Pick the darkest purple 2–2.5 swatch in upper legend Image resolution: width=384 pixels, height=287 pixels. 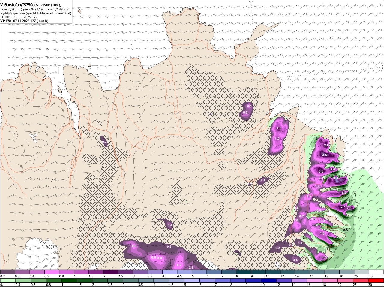(x=111, y=272)
